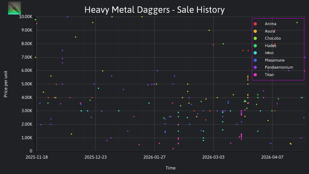Toggle Titan series via legend label
Viewport: 309px width, 174px height.
tap(269, 74)
